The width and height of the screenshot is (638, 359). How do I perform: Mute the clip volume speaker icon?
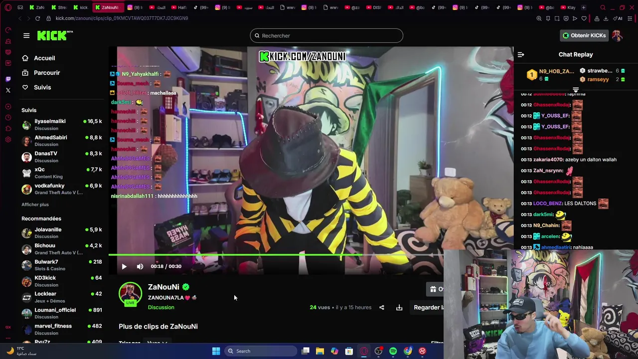(140, 266)
